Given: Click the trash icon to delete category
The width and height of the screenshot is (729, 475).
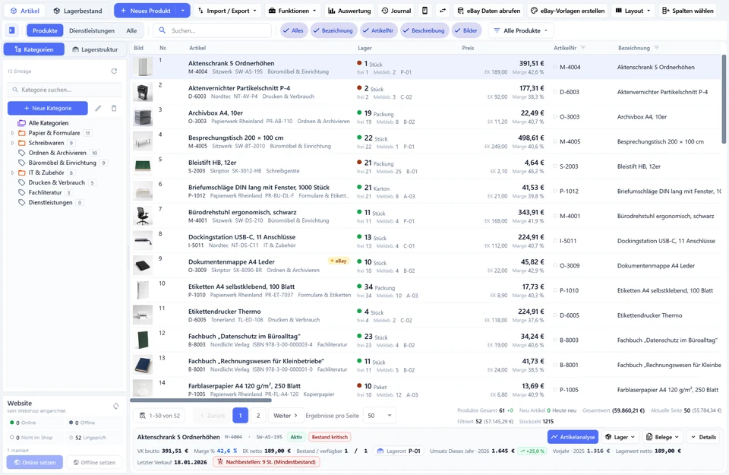Looking at the screenshot, I should click(114, 109).
